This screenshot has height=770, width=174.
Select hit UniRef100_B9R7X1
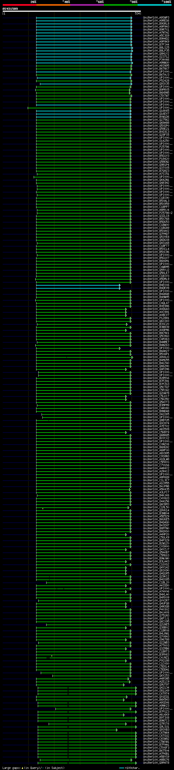point(156,29)
